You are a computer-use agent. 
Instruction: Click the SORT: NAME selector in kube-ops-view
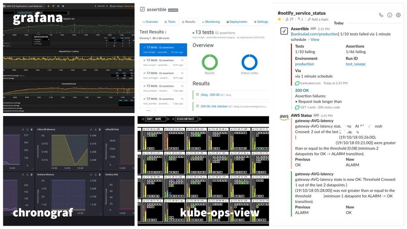(155, 119)
